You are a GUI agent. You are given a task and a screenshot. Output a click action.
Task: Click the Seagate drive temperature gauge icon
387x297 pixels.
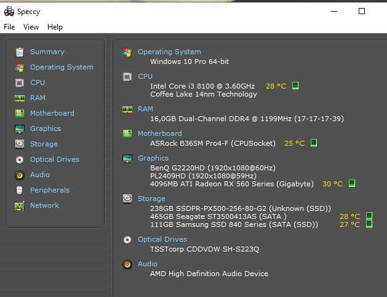point(369,216)
